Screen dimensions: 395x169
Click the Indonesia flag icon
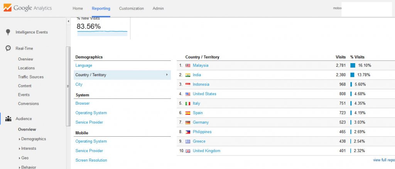point(188,85)
